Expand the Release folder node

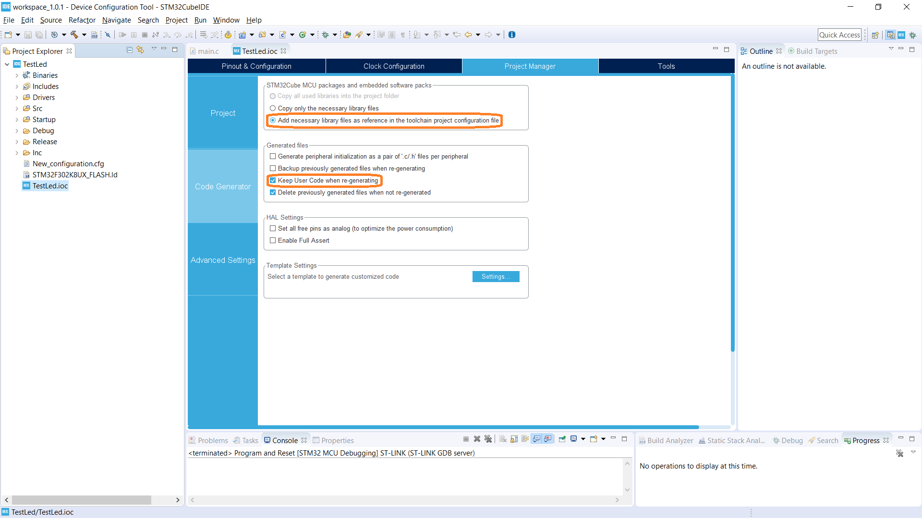coord(17,142)
